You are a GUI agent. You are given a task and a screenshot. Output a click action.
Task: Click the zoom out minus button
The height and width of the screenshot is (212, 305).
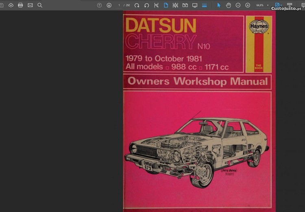(x=238, y=5)
